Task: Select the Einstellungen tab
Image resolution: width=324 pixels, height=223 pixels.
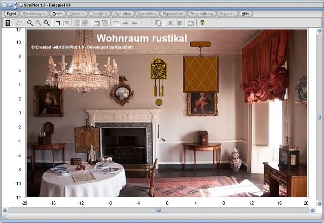Action: (34, 14)
